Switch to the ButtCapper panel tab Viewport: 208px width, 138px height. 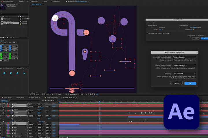[20, 68]
